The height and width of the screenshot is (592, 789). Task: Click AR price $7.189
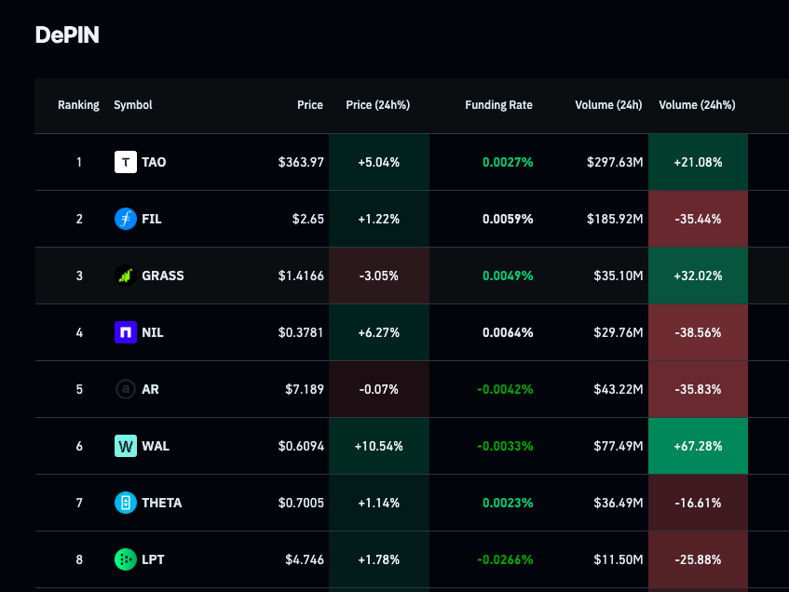(305, 389)
